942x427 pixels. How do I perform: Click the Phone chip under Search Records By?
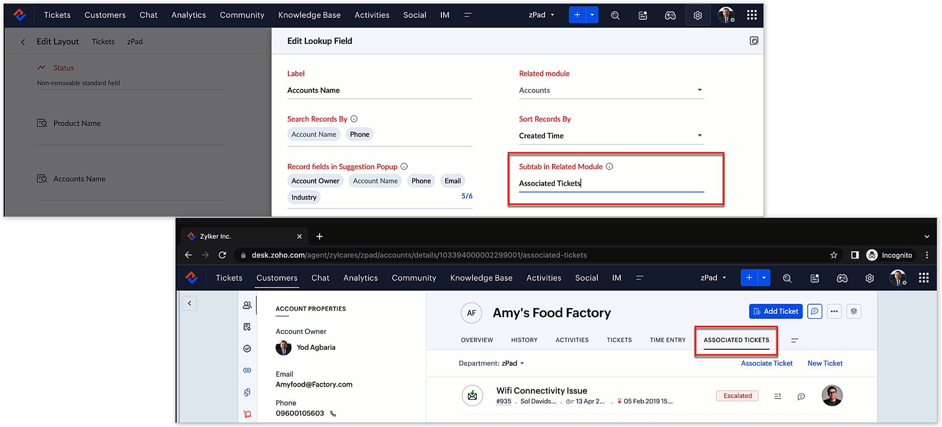[x=359, y=135]
